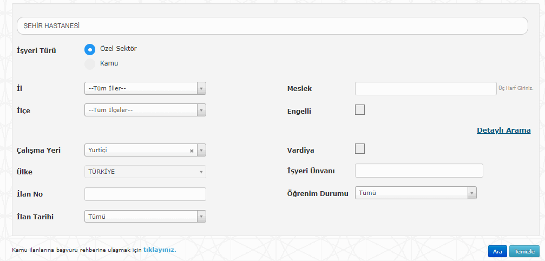Click the Öğrenim Durumu label
Image resolution: width=545 pixels, height=261 pixels.
[x=318, y=193]
